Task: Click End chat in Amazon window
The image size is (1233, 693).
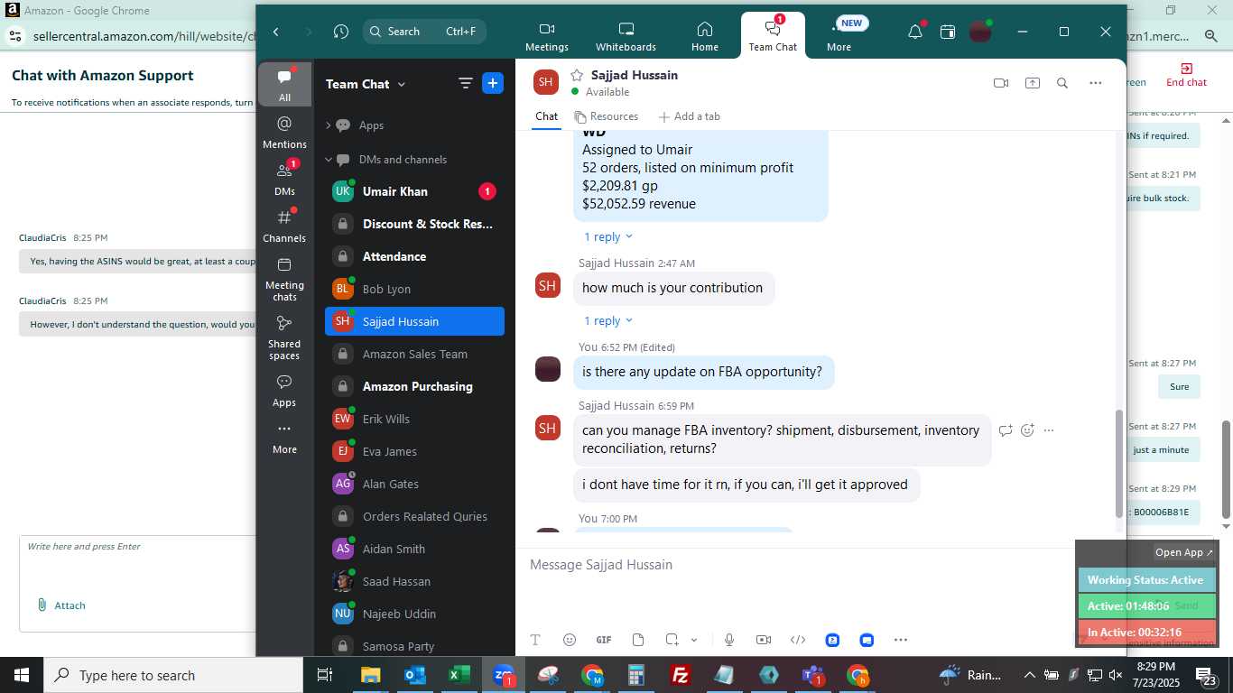Action: pos(1186,75)
